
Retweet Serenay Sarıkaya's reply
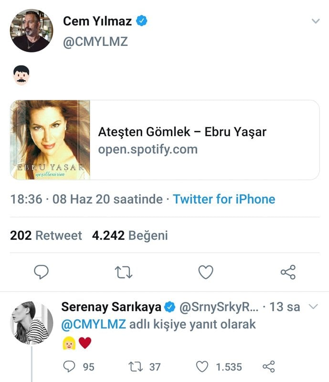[136, 367]
